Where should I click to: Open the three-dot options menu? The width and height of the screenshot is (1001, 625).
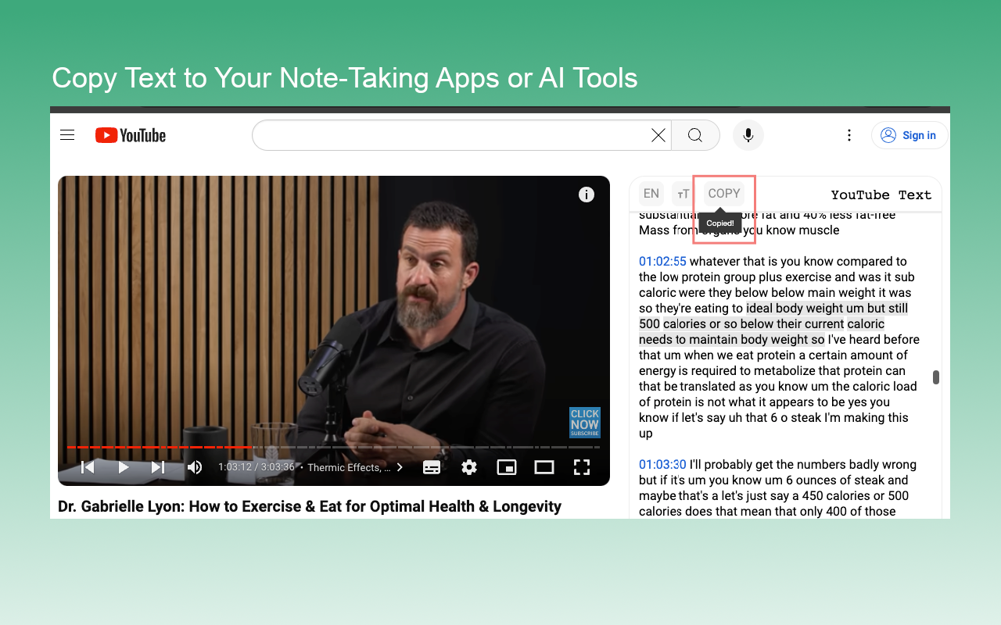click(849, 134)
